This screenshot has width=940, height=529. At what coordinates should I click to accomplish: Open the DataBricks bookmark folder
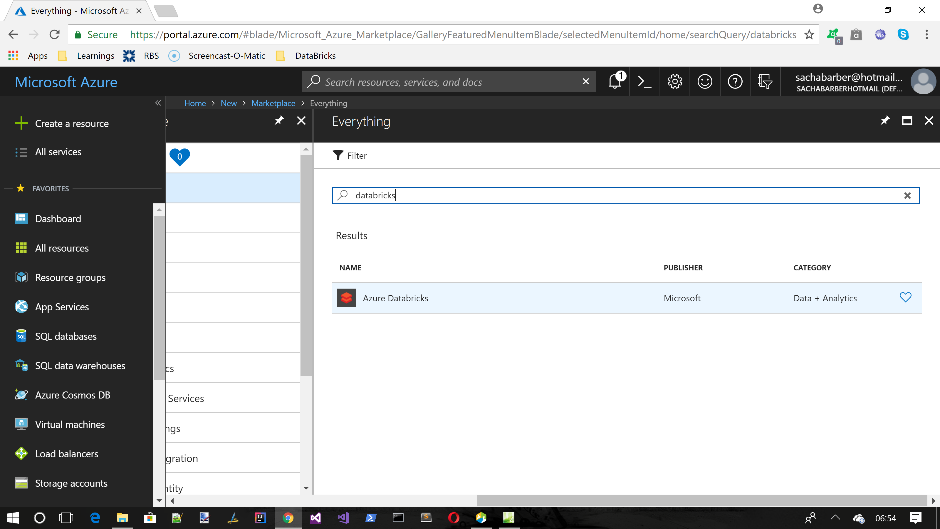click(x=306, y=56)
